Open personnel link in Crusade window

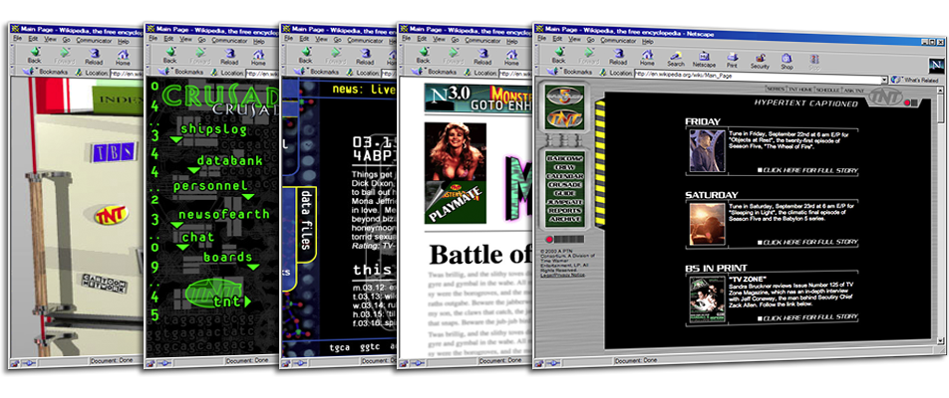(x=210, y=187)
